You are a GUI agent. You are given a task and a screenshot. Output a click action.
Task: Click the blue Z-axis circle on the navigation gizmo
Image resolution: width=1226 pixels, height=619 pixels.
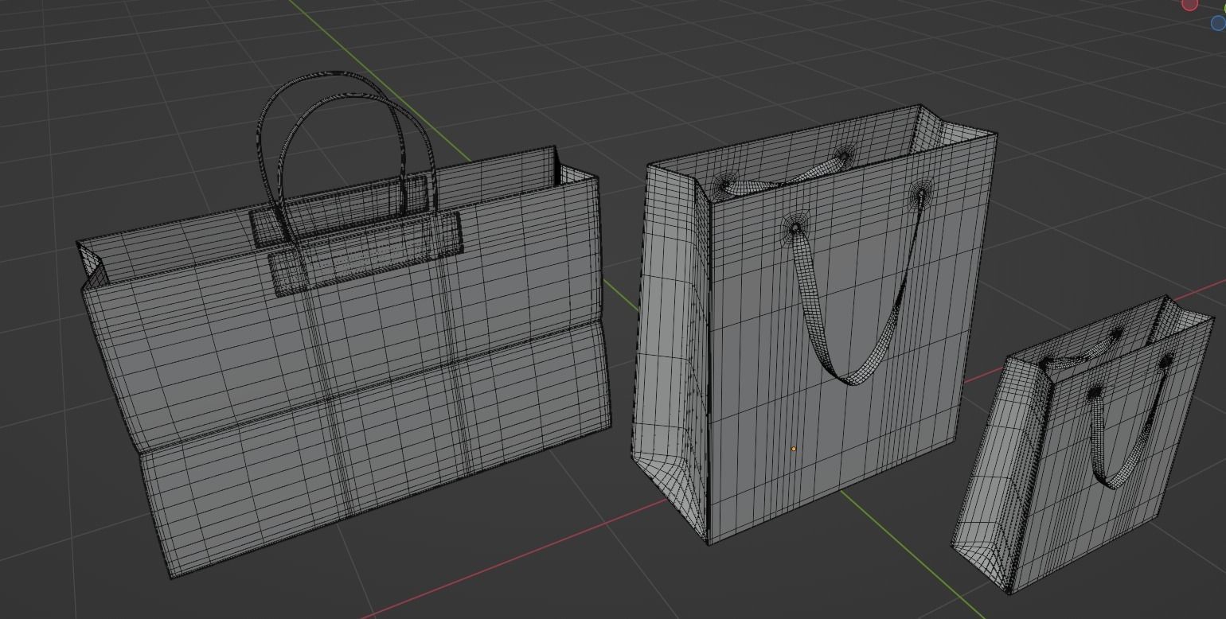1217,22
